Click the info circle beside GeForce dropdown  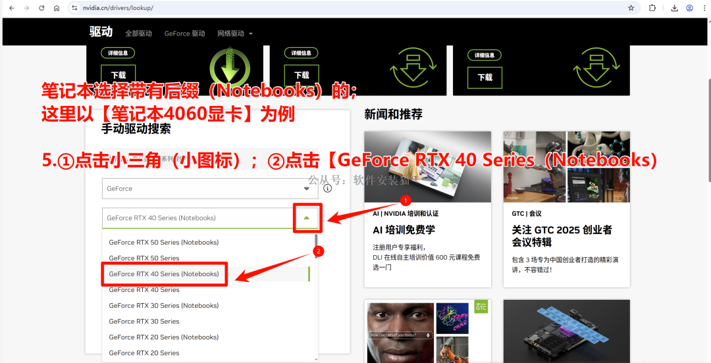coord(328,189)
